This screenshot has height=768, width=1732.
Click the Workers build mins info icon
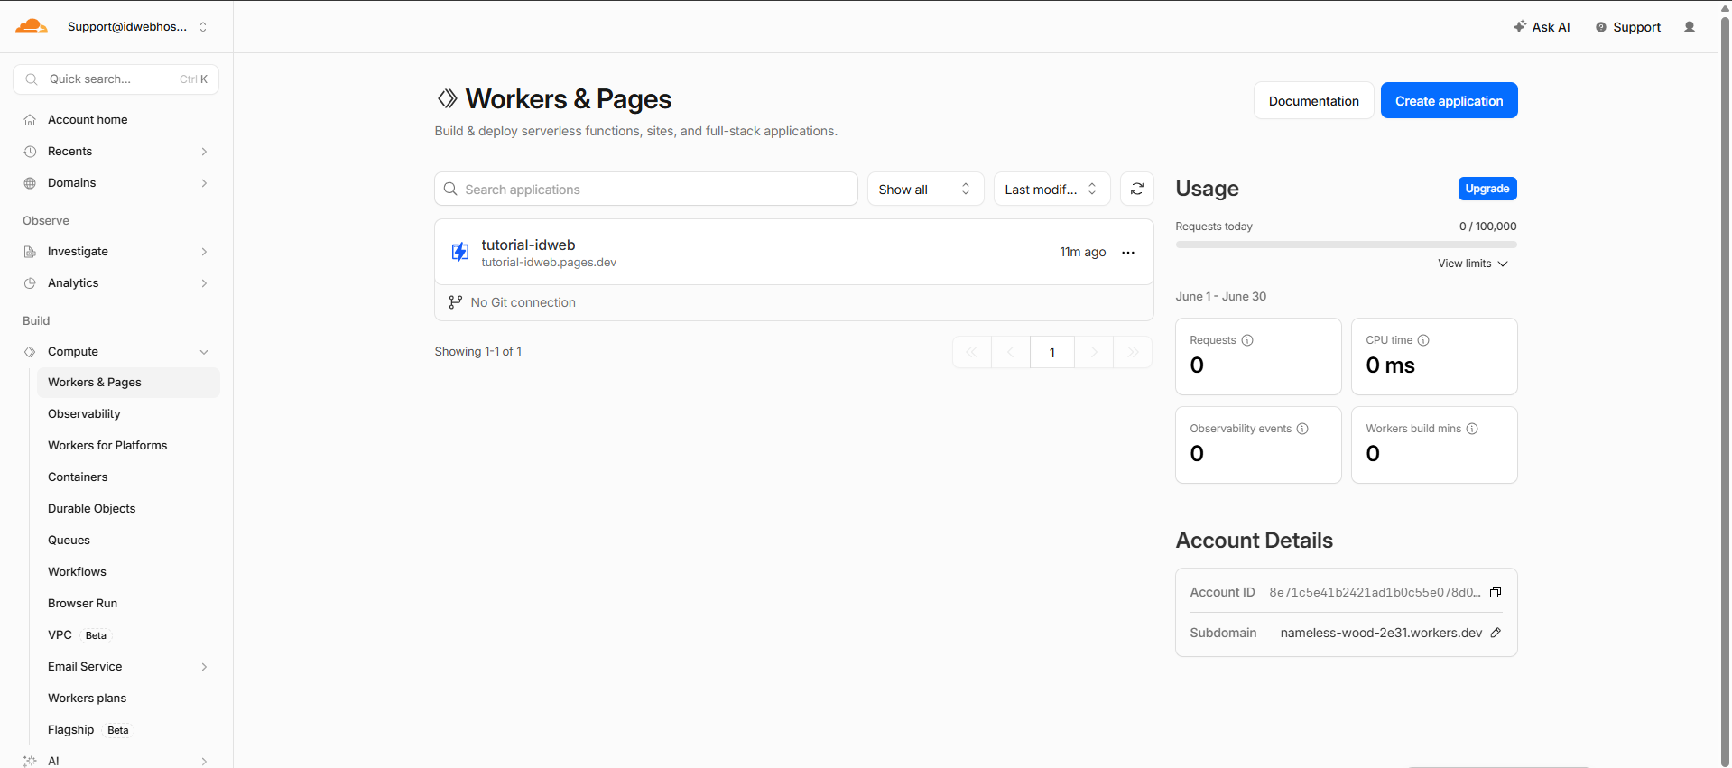coord(1472,429)
